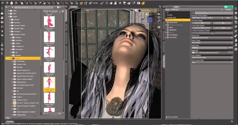The image size is (238, 125).
Task: Click the green Render button
Action: pos(228,7)
